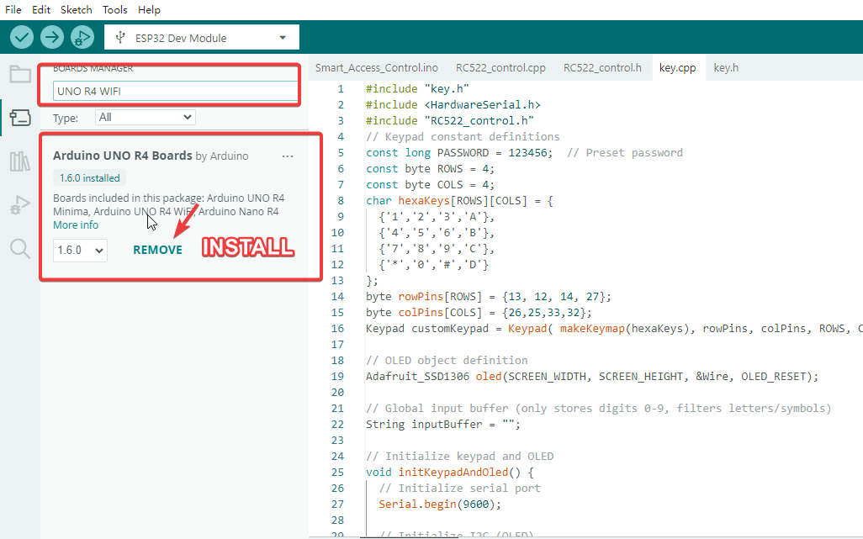The height and width of the screenshot is (539, 863).
Task: Follow the More info link
Action: (76, 225)
